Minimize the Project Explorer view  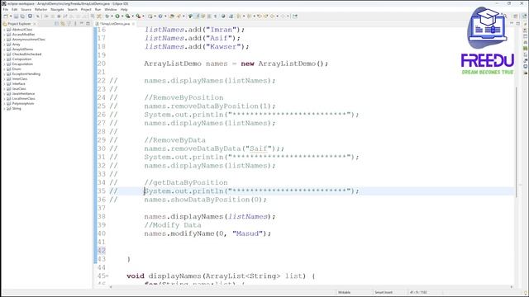point(81,24)
